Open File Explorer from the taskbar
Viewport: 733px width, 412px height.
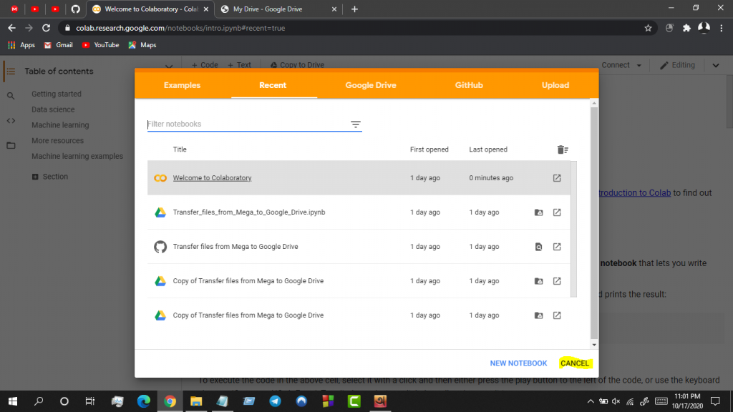point(196,401)
